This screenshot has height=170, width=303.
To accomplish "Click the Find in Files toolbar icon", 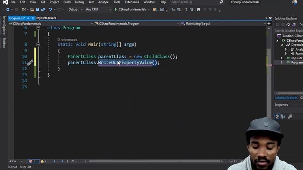I will [155, 9].
